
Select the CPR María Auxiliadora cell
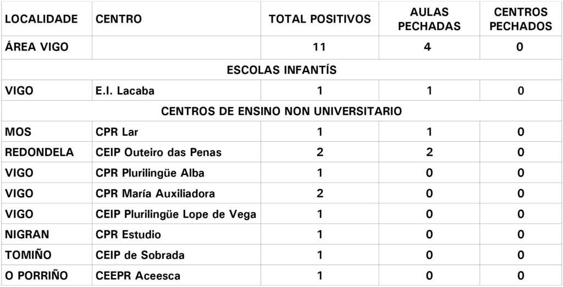pyautogui.click(x=155, y=194)
